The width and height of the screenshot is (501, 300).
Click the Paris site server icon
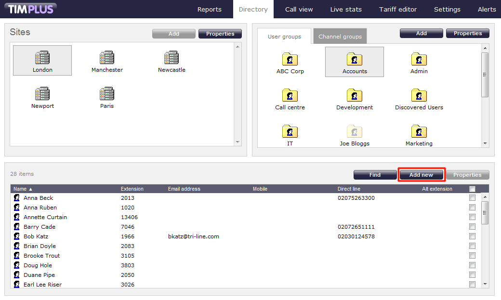tap(107, 94)
